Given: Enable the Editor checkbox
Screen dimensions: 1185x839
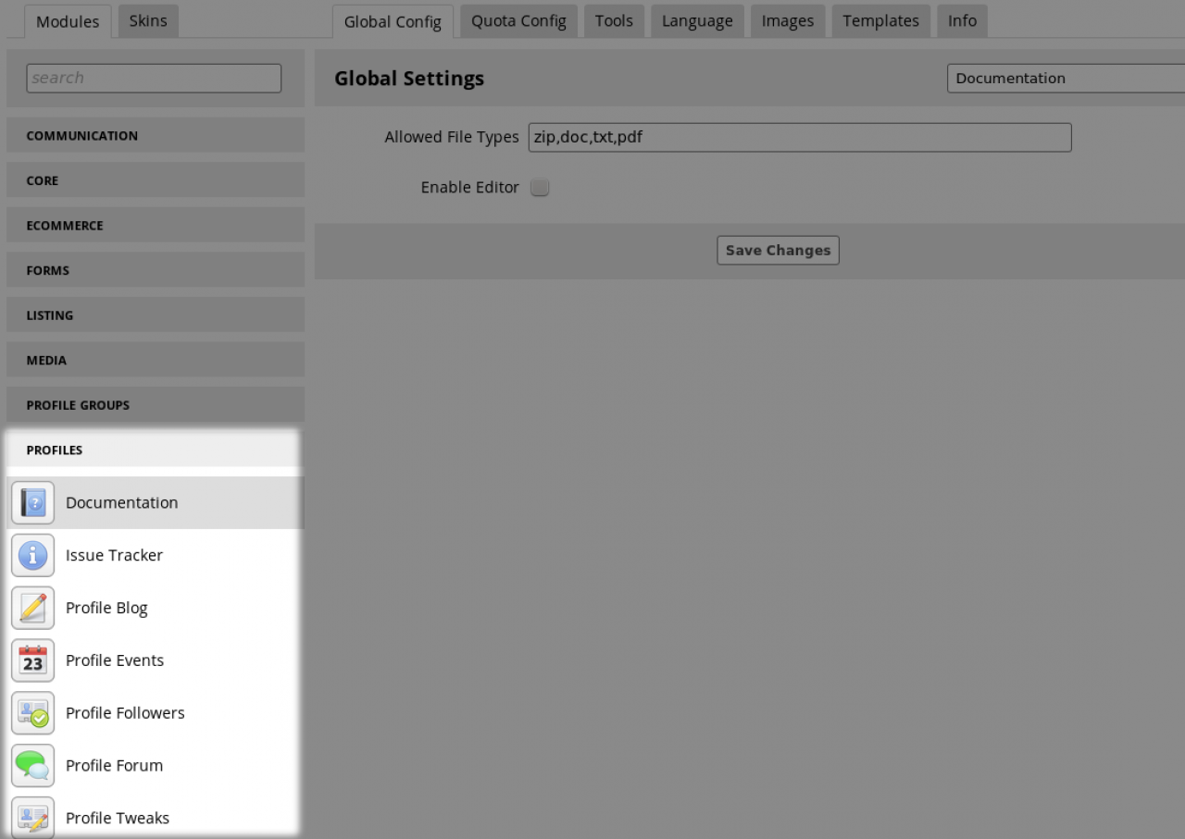Looking at the screenshot, I should pyautogui.click(x=540, y=188).
